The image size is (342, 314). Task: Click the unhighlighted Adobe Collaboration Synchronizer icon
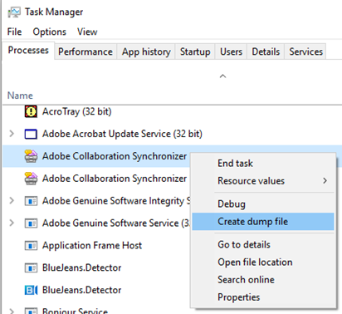point(31,179)
